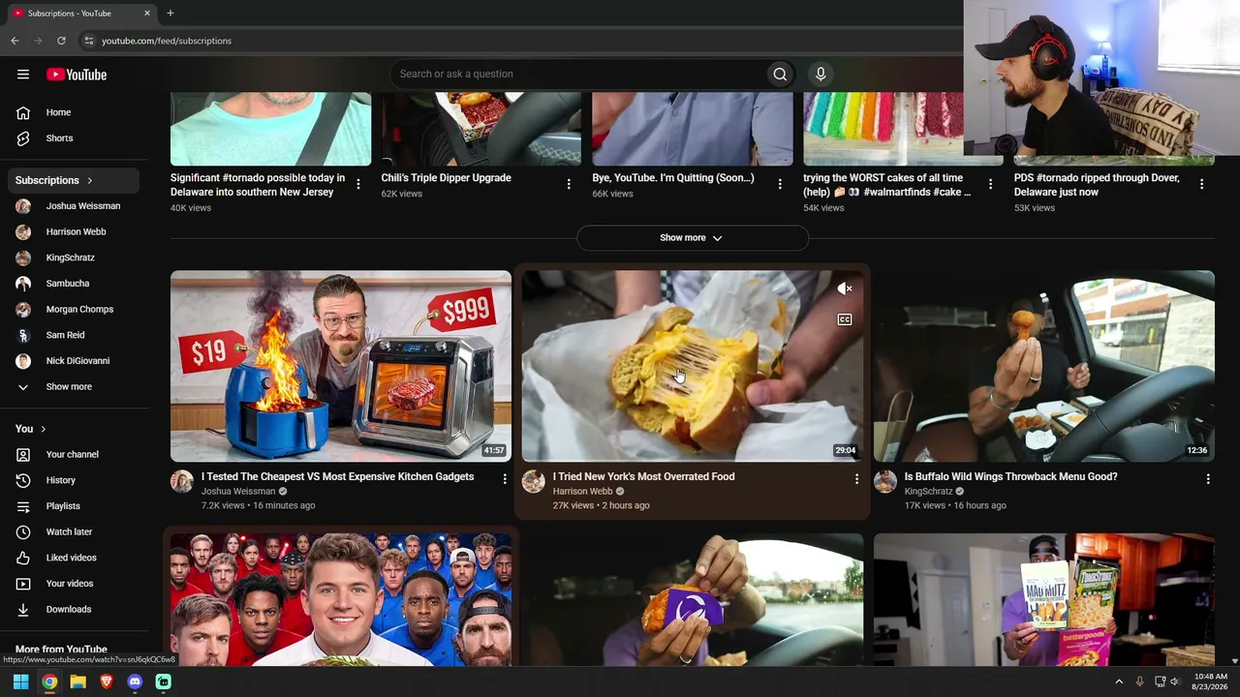Click the magnifier search button
The image size is (1240, 697).
780,75
